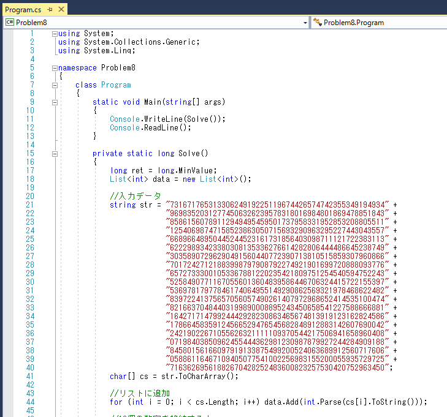Click line number 21 in margin

coord(30,205)
